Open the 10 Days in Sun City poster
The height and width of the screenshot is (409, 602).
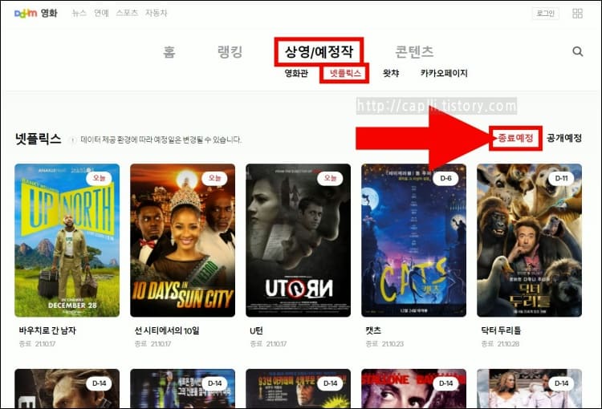click(x=183, y=240)
